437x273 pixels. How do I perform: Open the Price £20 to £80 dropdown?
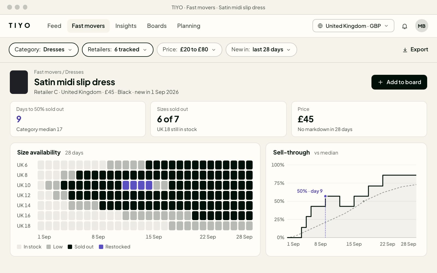(x=190, y=50)
